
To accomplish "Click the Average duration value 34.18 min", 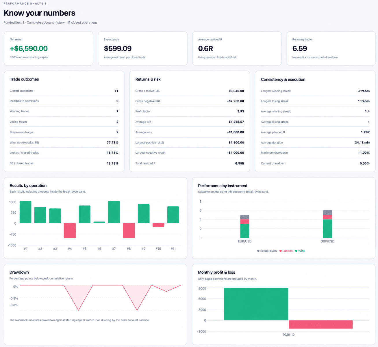I will [x=362, y=143].
